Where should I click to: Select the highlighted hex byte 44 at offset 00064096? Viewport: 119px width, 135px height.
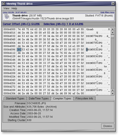pos(19,49)
